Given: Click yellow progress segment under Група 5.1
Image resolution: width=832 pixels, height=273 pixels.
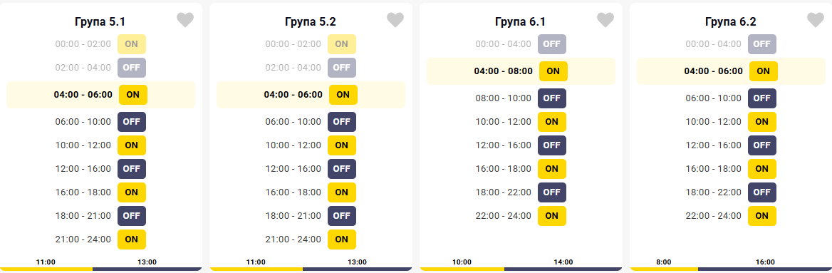Looking at the screenshot, I should tap(46, 269).
